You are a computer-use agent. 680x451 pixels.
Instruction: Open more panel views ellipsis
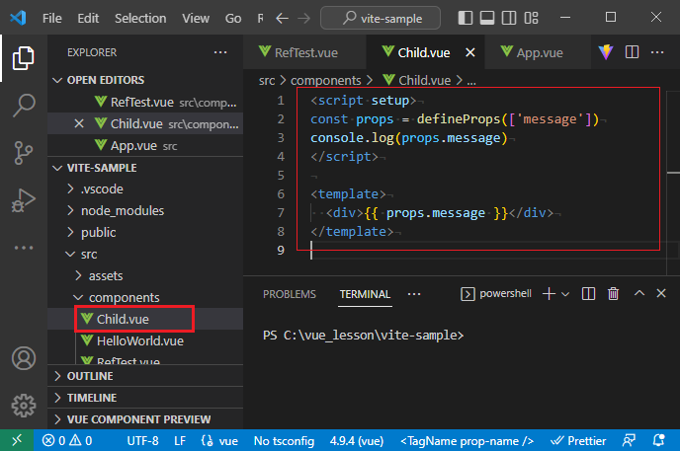point(414,294)
